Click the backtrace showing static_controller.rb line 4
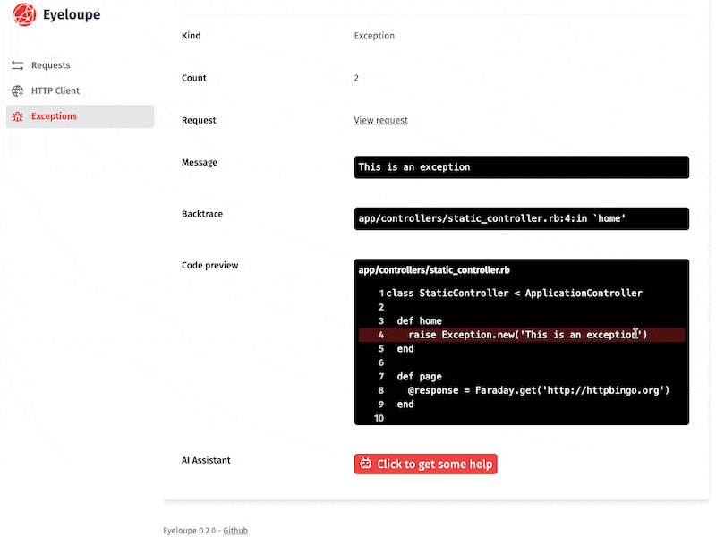The width and height of the screenshot is (716, 537). [521, 218]
